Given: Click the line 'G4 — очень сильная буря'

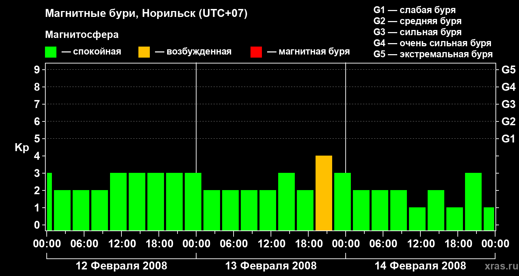Looking at the screenshot, I should click(x=432, y=43).
